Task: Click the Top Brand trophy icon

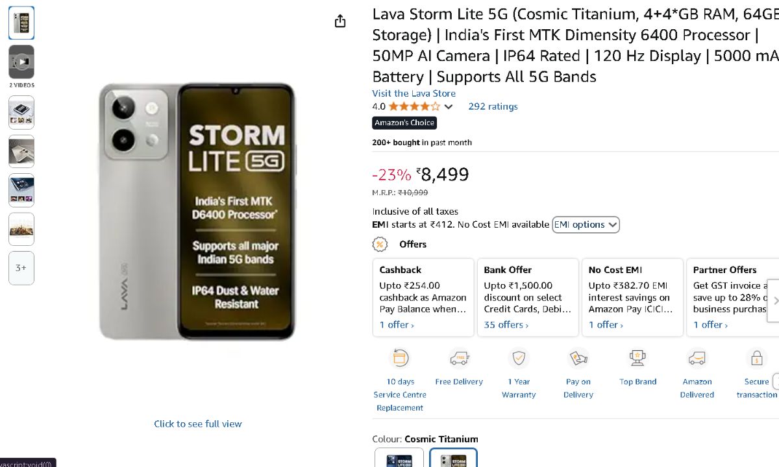Action: [637, 358]
